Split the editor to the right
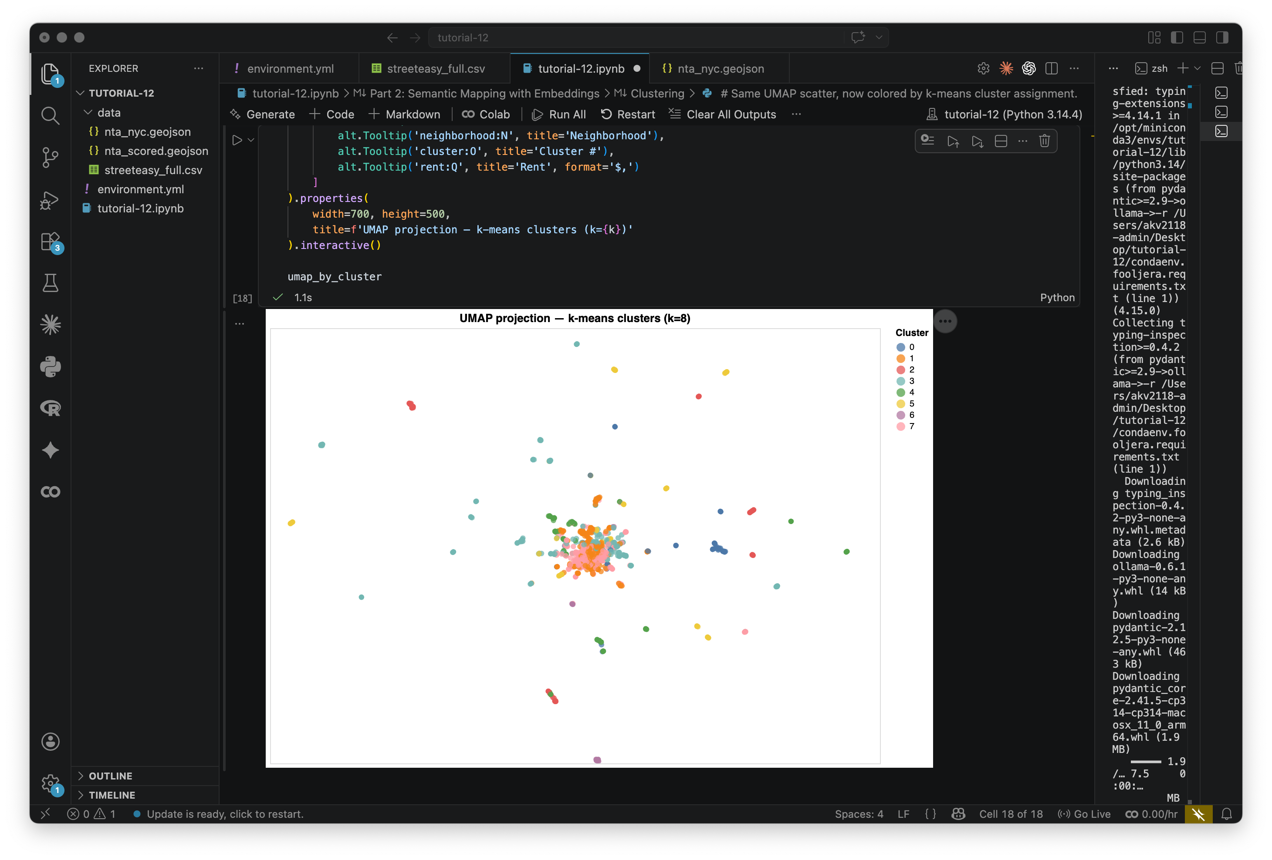 [x=1051, y=68]
